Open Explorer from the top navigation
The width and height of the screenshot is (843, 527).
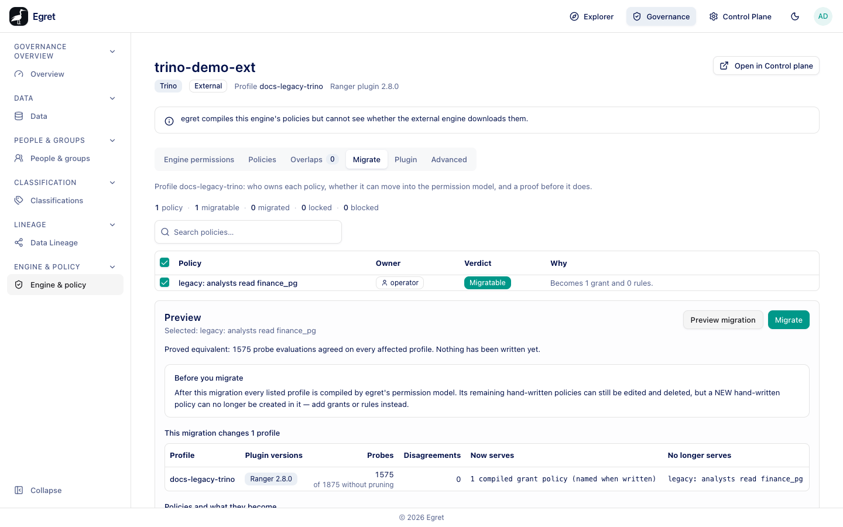coord(592,16)
